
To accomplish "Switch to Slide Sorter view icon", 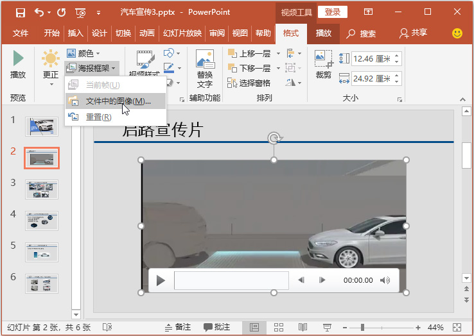I will [x=278, y=327].
